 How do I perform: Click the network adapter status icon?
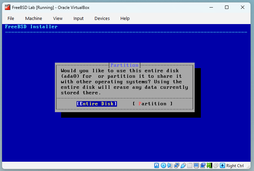pos(176,165)
